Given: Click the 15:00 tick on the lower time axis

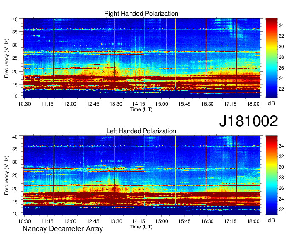Looking at the screenshot, I should coord(161,221).
